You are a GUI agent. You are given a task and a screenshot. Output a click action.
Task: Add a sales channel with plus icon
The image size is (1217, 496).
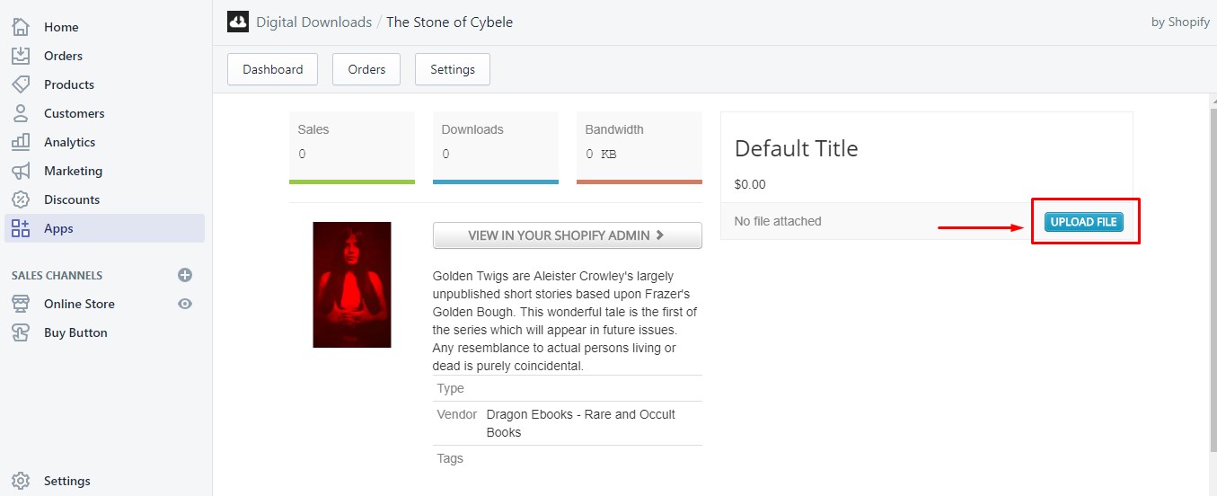(x=185, y=275)
